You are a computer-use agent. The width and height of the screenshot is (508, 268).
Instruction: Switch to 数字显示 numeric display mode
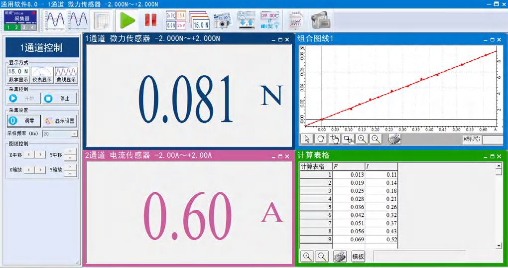[18, 75]
